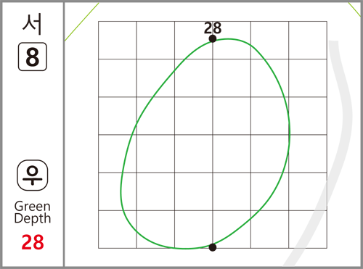Click the boxed hole number 8
Viewport: 363px width, 269px height.
pos(33,57)
